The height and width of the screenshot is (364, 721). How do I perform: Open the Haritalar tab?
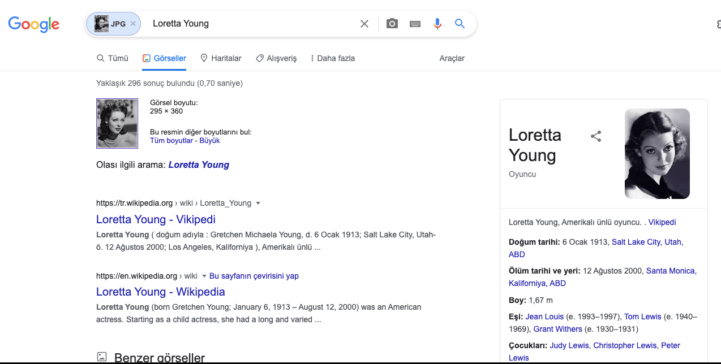pyautogui.click(x=221, y=58)
